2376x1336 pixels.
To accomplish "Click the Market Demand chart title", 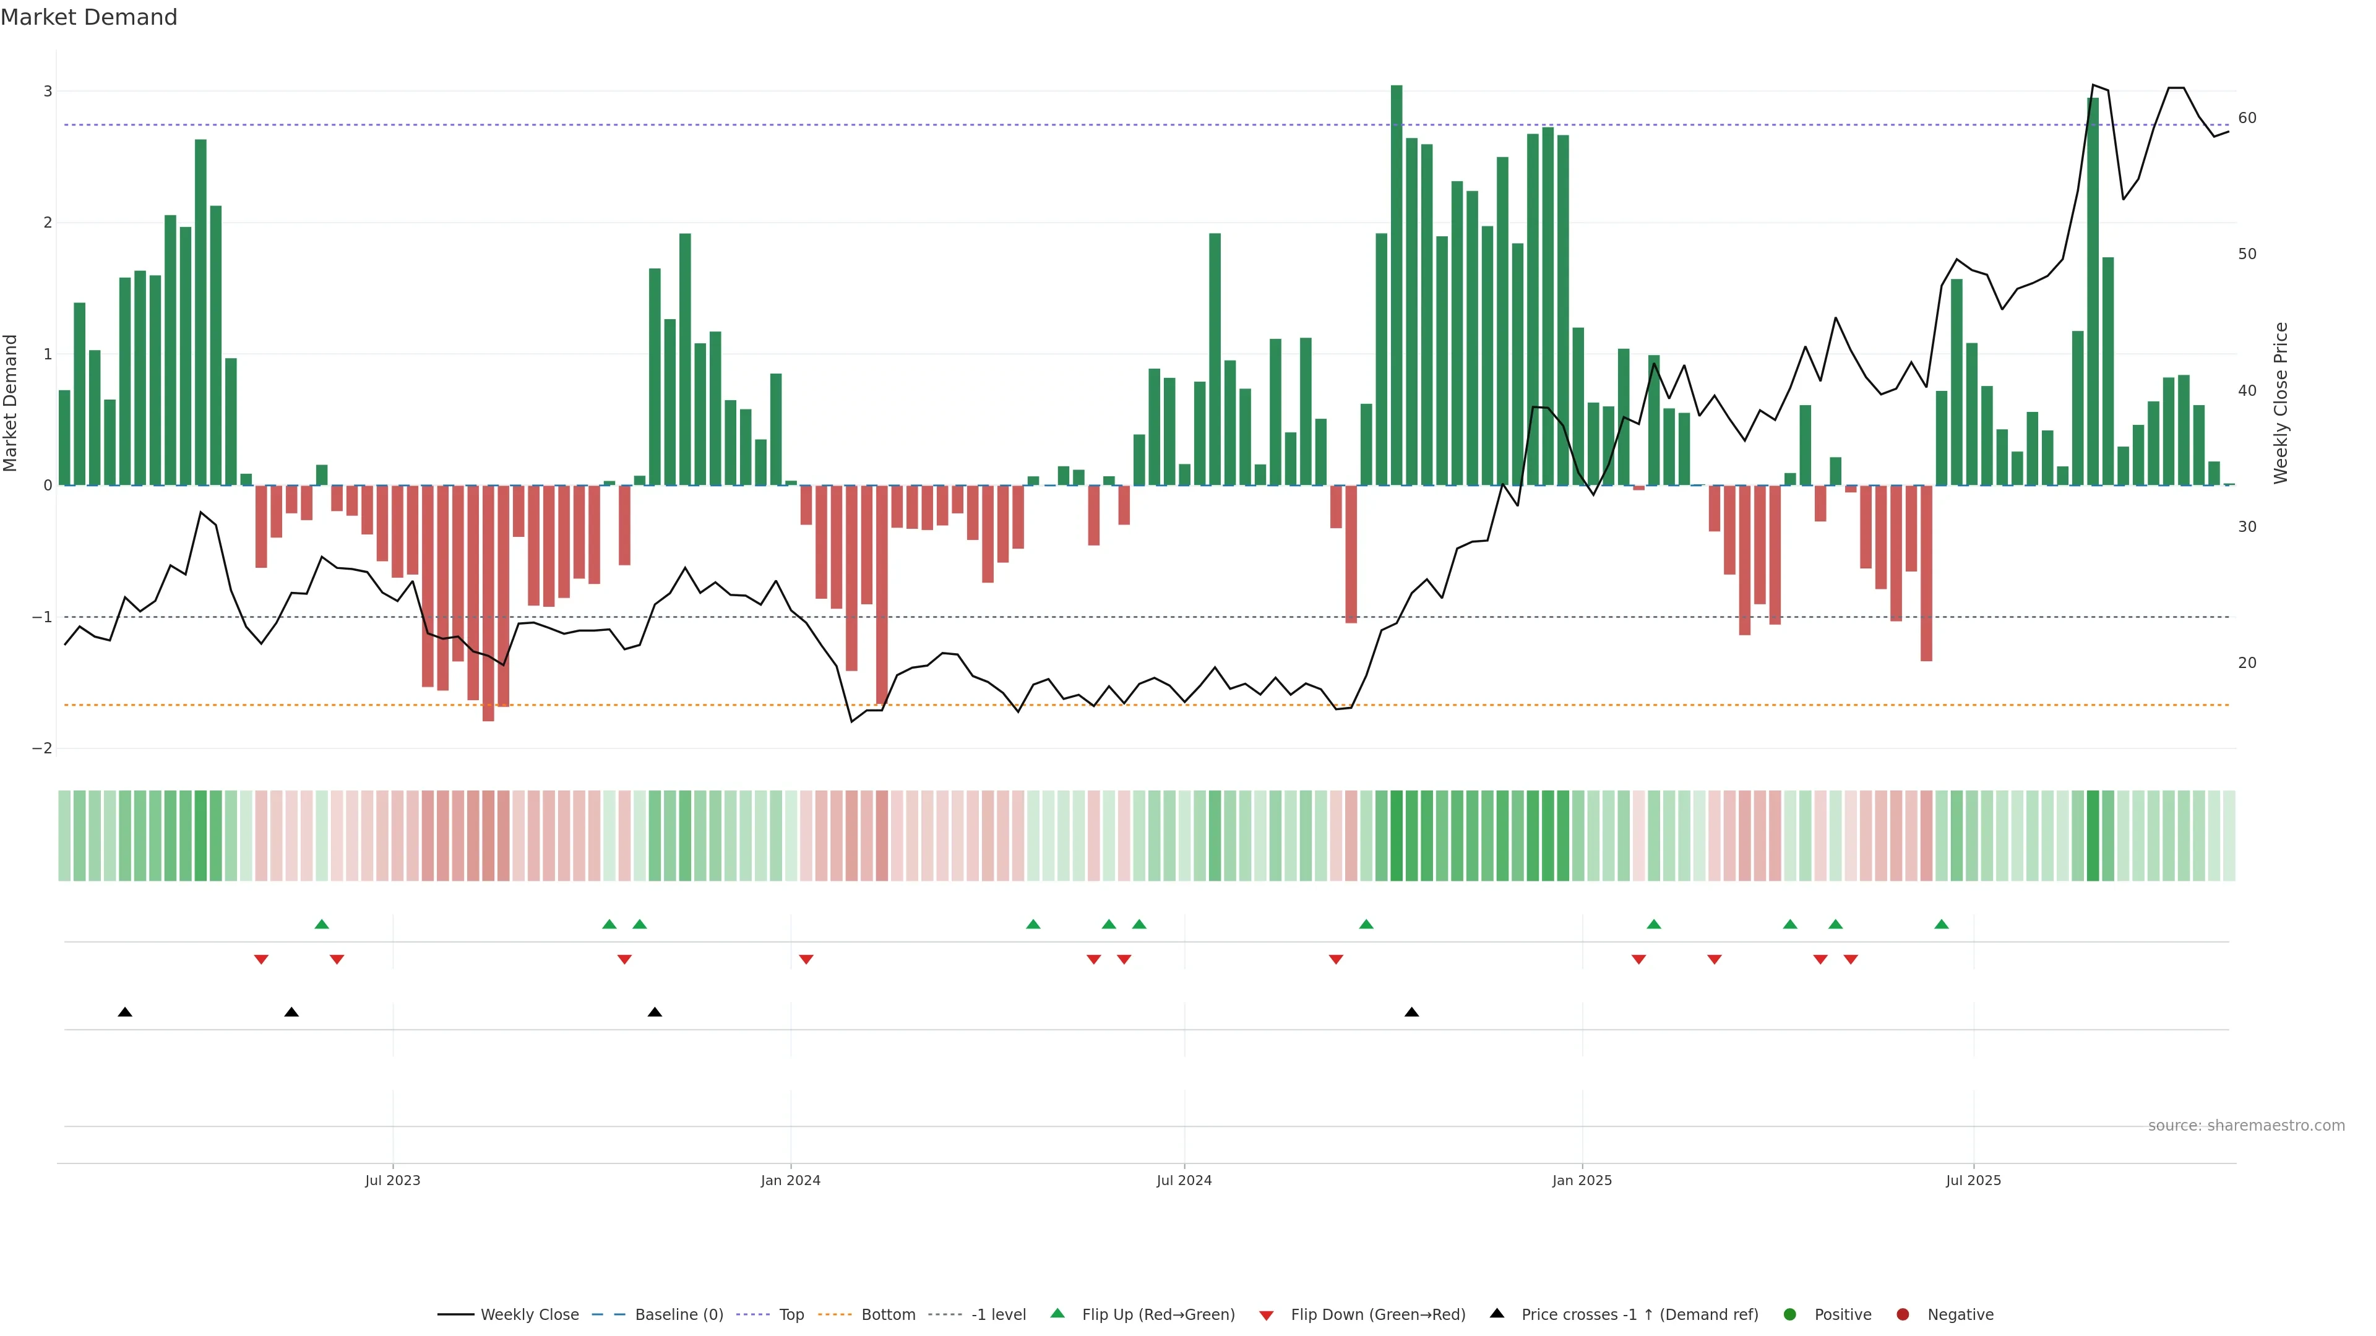I will coord(88,17).
